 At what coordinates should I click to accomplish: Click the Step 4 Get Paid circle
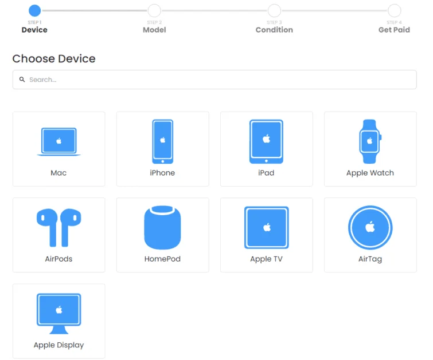point(394,10)
